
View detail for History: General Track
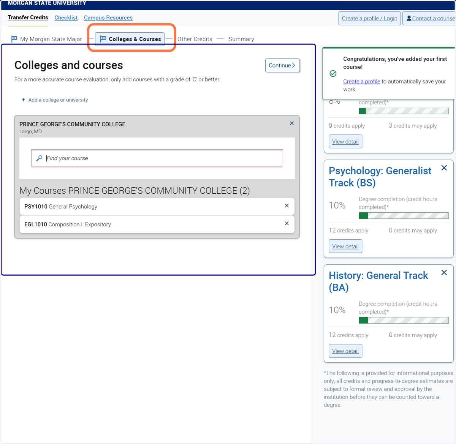[x=345, y=351]
